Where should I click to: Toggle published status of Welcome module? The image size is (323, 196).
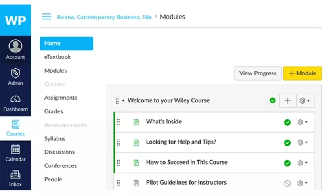pos(273,100)
